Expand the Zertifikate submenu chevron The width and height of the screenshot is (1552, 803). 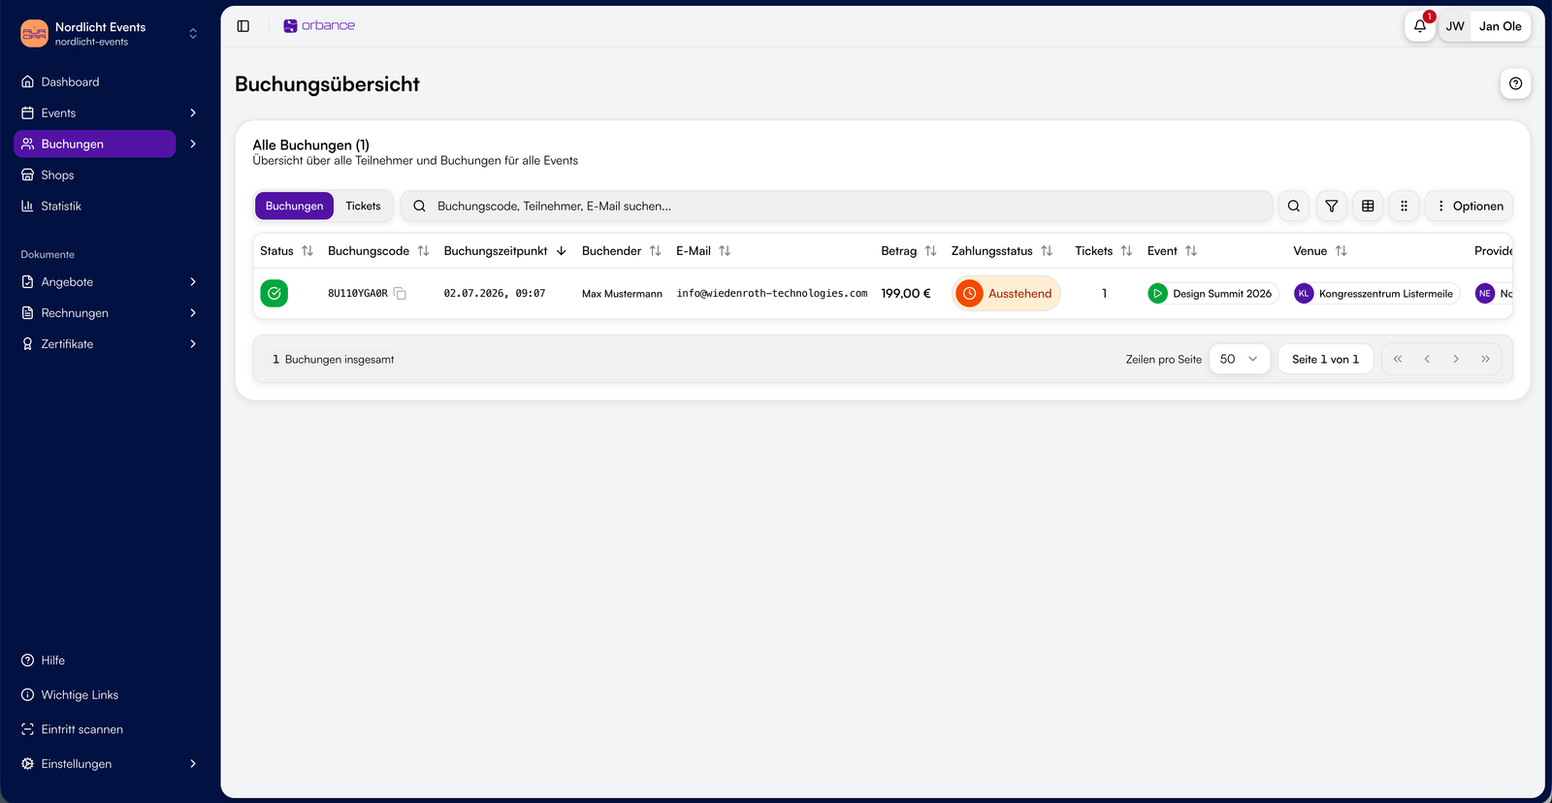pos(193,344)
